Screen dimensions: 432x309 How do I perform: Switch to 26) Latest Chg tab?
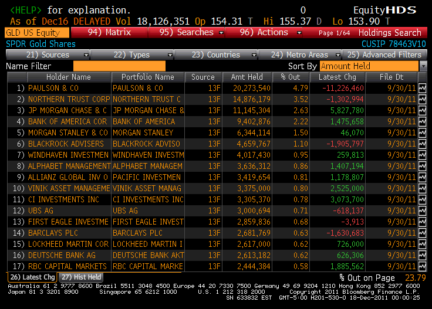[32, 277]
